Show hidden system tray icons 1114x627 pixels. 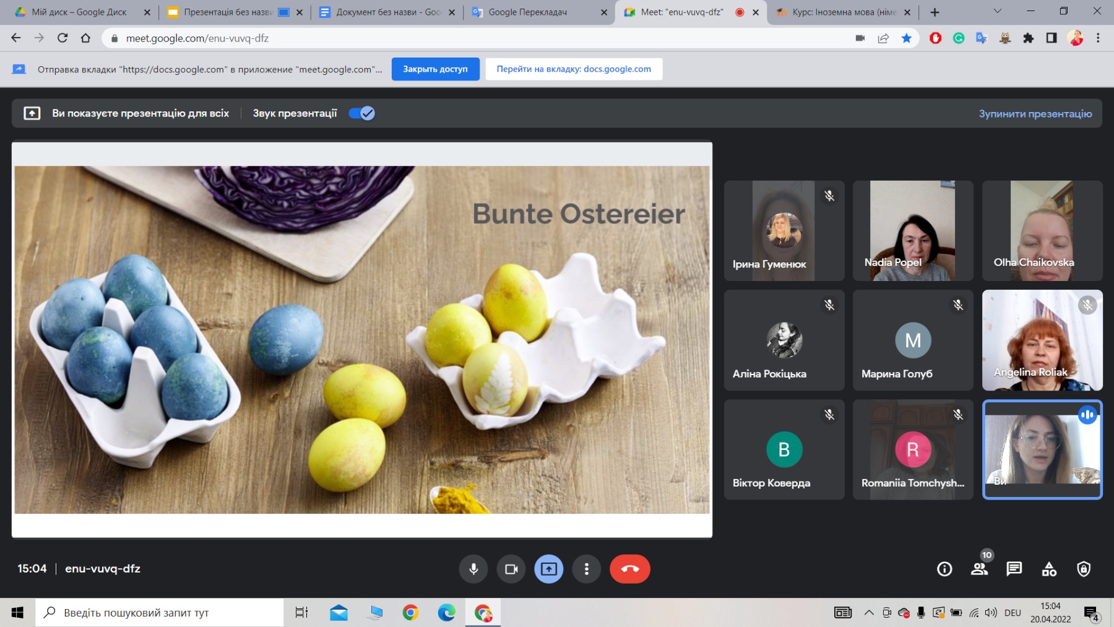point(869,613)
